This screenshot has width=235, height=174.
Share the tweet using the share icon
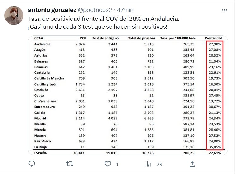point(192,164)
